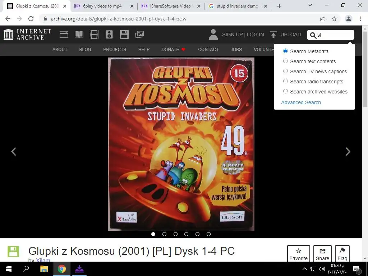Click the UPLOAD link text
This screenshot has height=276, width=368.
[x=291, y=34]
